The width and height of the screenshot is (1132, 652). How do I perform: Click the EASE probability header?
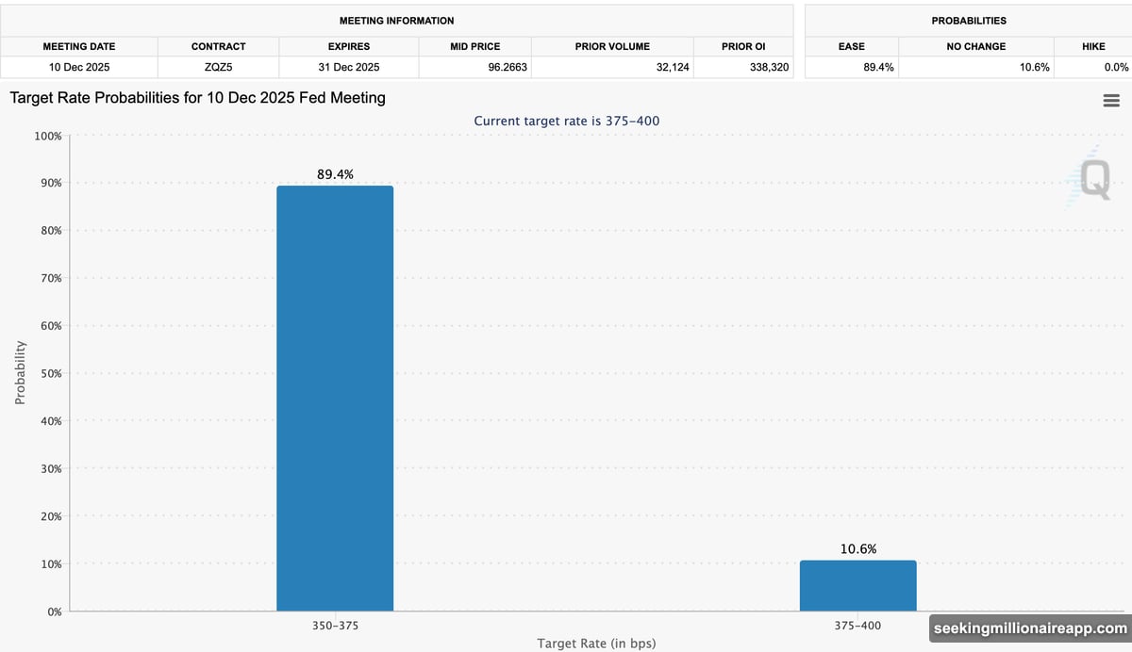click(x=851, y=46)
